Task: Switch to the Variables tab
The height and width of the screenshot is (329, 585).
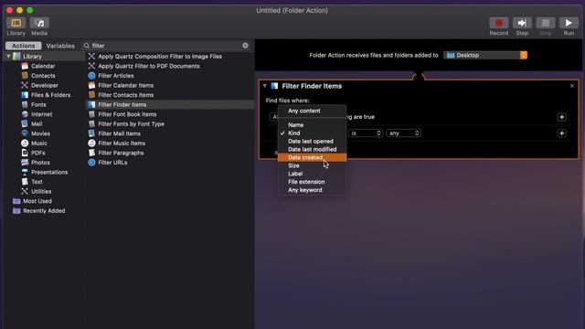Action: tap(60, 46)
